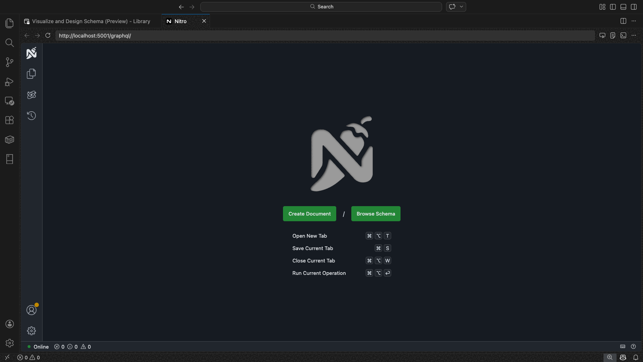
Task: Open Run and Debug view
Action: pos(9,82)
